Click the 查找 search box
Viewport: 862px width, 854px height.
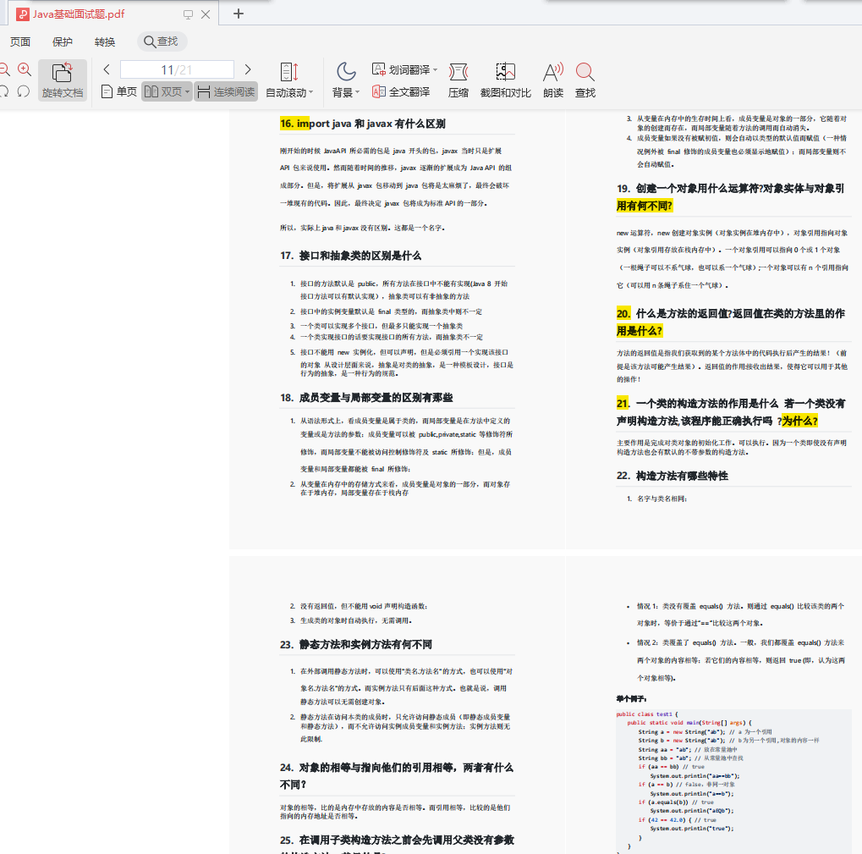tap(161, 41)
